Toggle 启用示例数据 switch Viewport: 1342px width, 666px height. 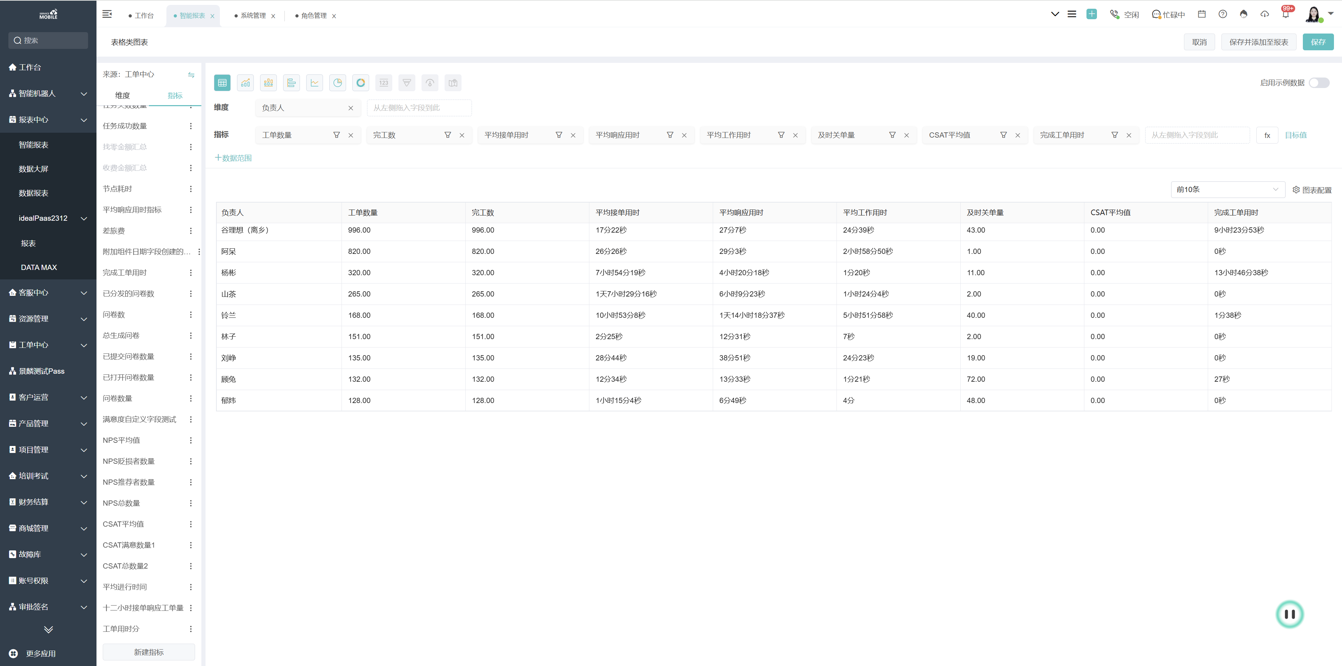point(1319,83)
